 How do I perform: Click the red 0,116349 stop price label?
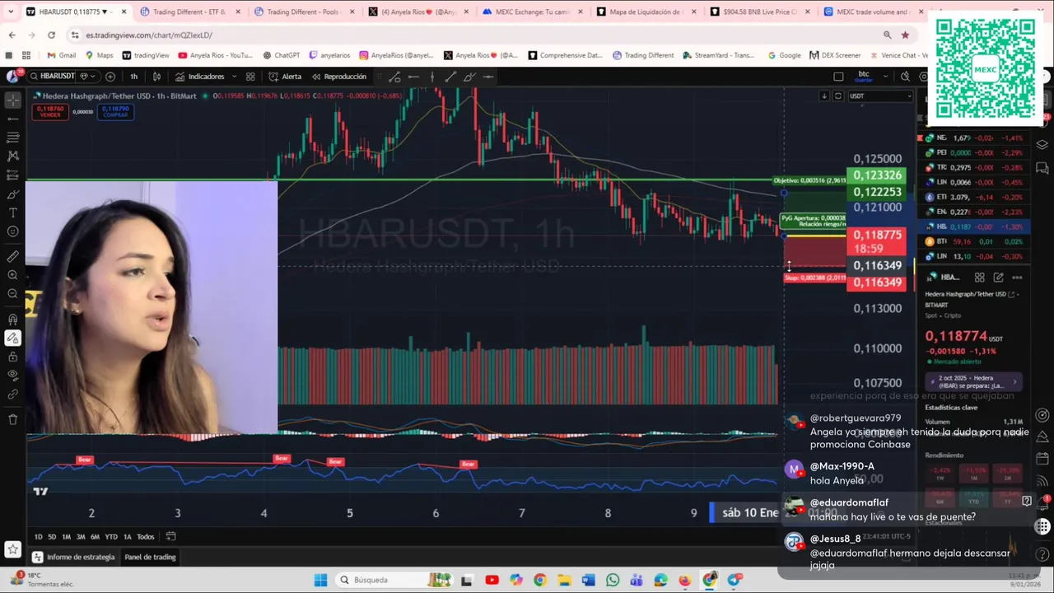click(x=877, y=282)
